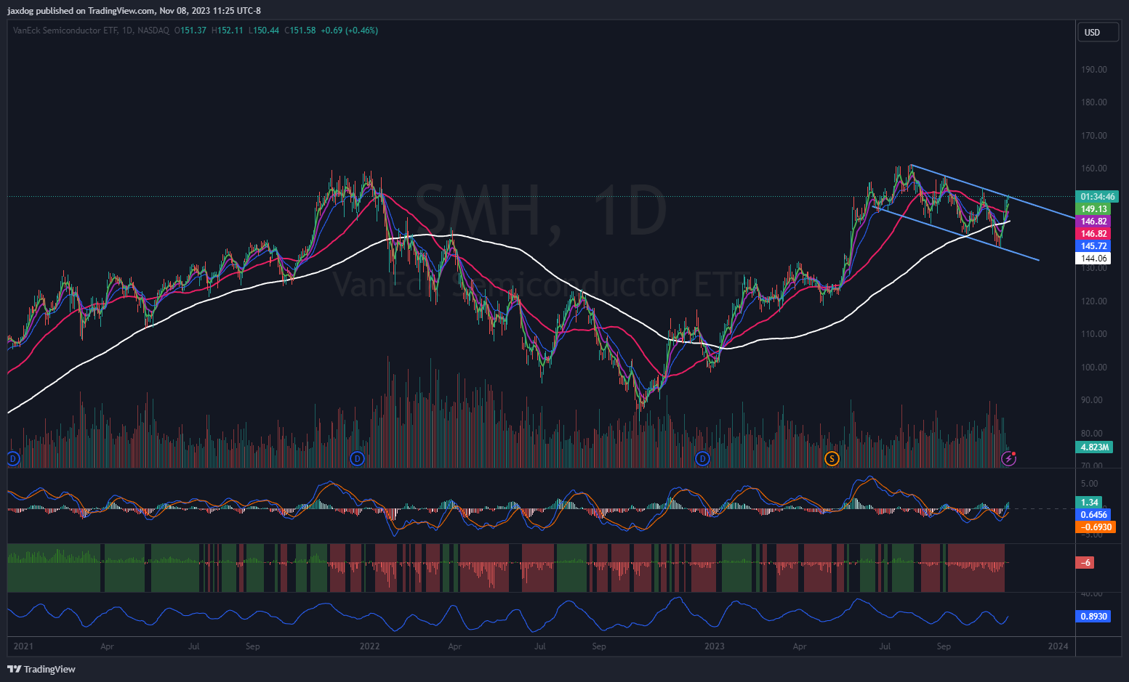Click the 5.00 MACD axis label

(1090, 484)
